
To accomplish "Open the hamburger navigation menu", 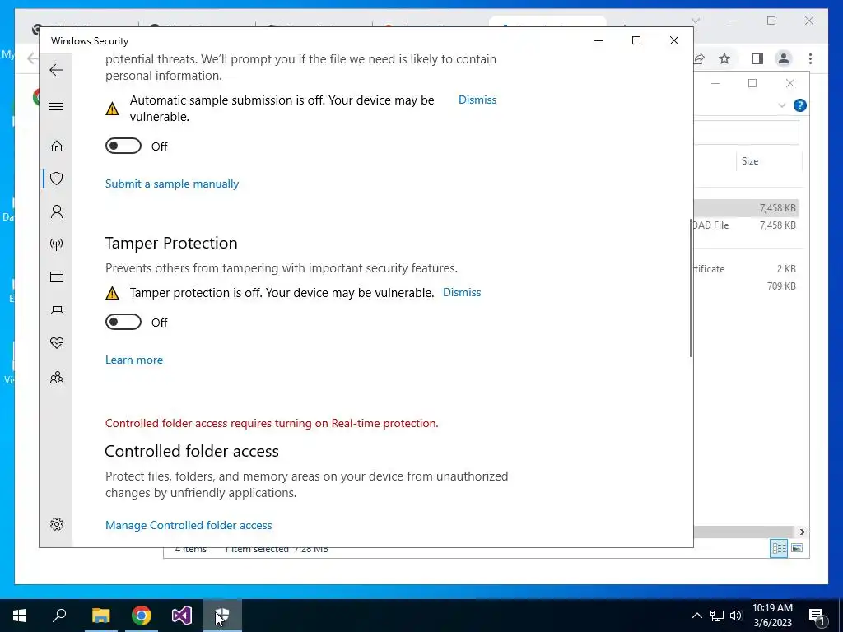I will click(56, 106).
